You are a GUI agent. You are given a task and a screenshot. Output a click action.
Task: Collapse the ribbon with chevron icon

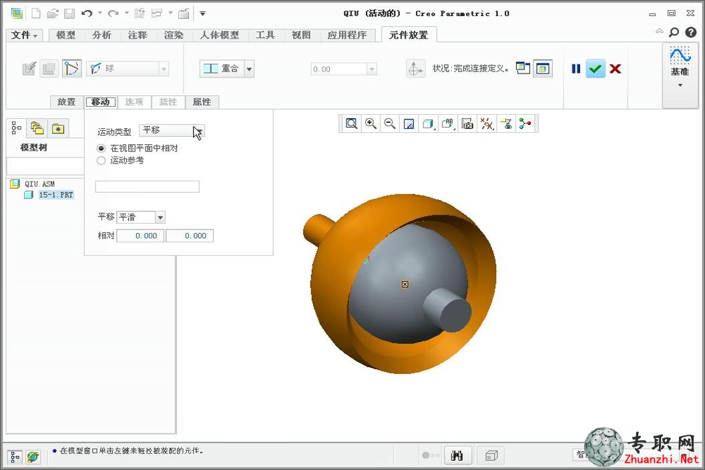click(x=659, y=31)
